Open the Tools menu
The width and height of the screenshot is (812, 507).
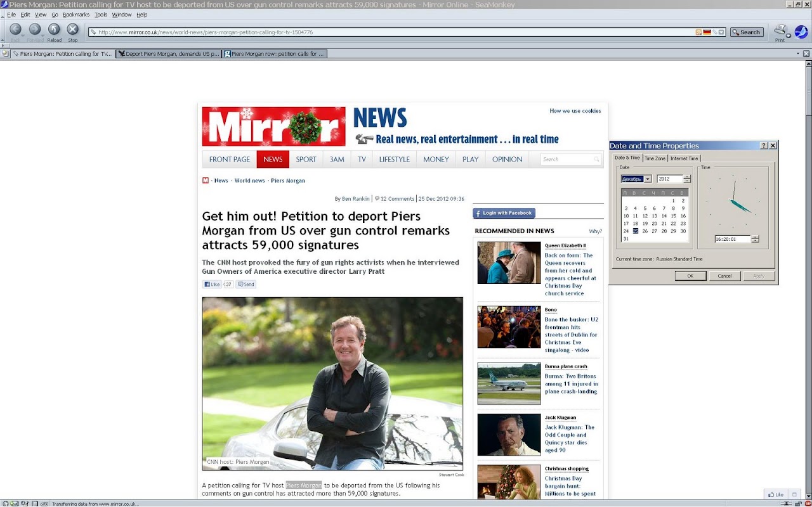pyautogui.click(x=101, y=15)
